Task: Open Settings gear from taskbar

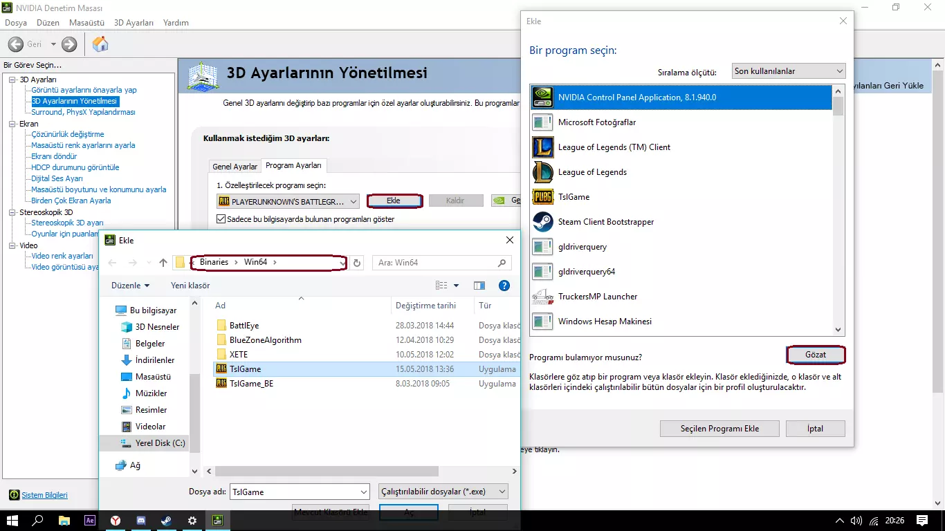Action: [x=192, y=520]
